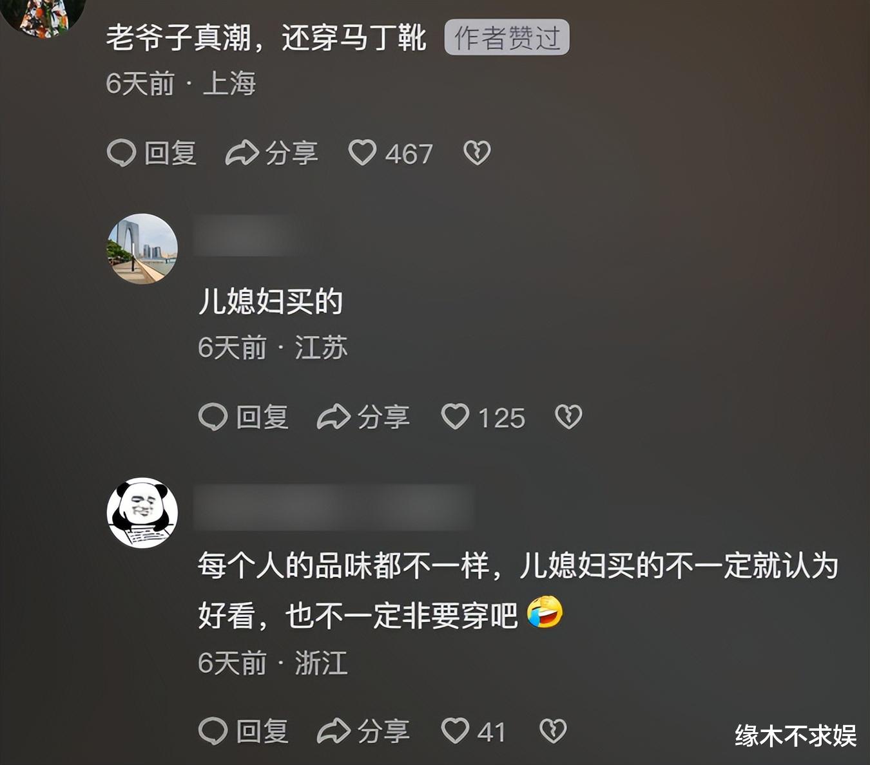
Task: Open the top partially visible avatar
Action: point(44,16)
